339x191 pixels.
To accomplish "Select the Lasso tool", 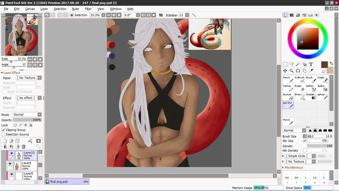I will (291, 64).
